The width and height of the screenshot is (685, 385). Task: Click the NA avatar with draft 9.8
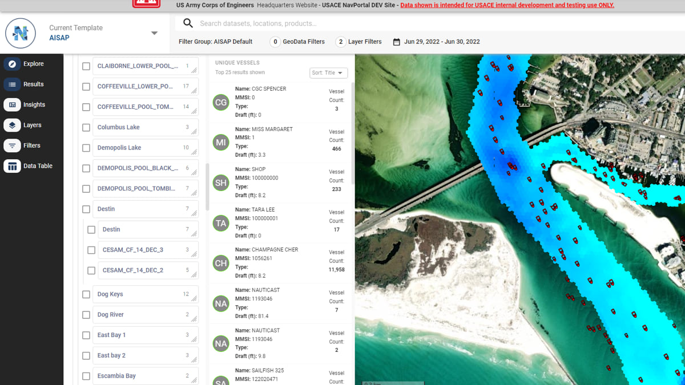[221, 343]
